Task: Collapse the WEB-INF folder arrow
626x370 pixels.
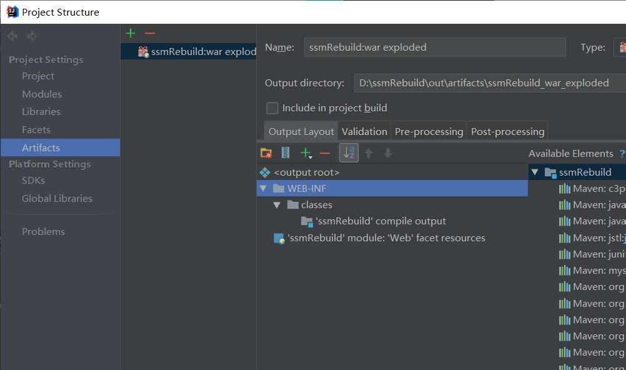Action: click(x=263, y=188)
